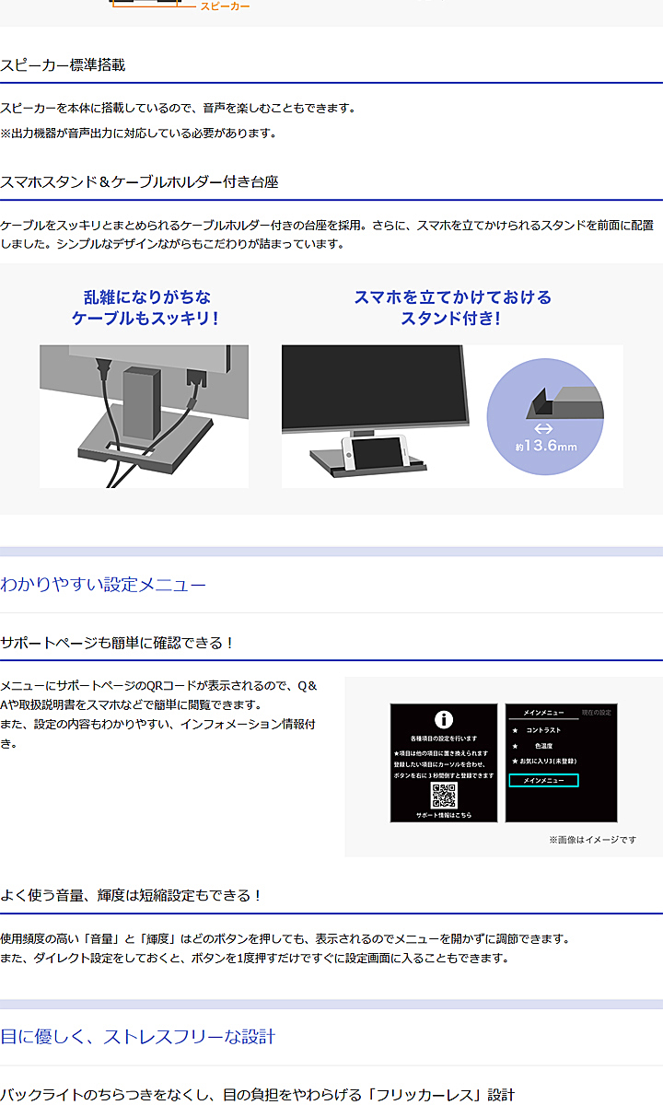The height and width of the screenshot is (1105, 663).
Task: Click the スピーカー標準搭載 heading
Action: click(x=63, y=65)
